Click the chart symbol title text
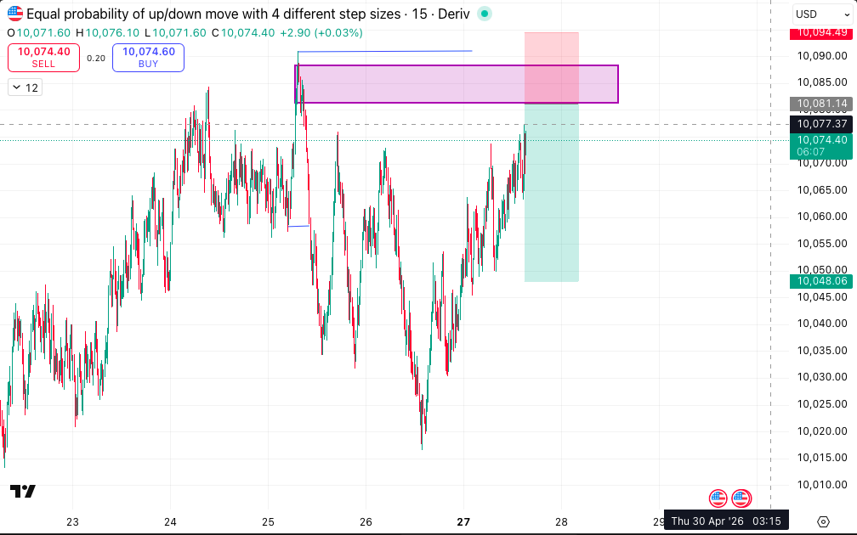This screenshot has height=535, width=857. [x=247, y=14]
